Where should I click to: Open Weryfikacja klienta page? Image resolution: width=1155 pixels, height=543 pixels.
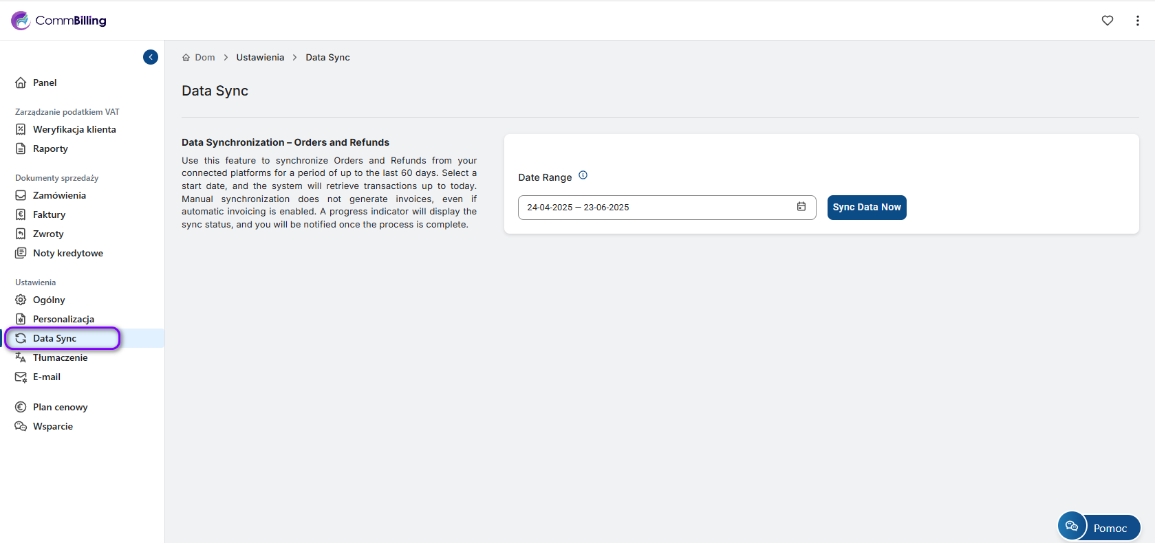pyautogui.click(x=74, y=129)
